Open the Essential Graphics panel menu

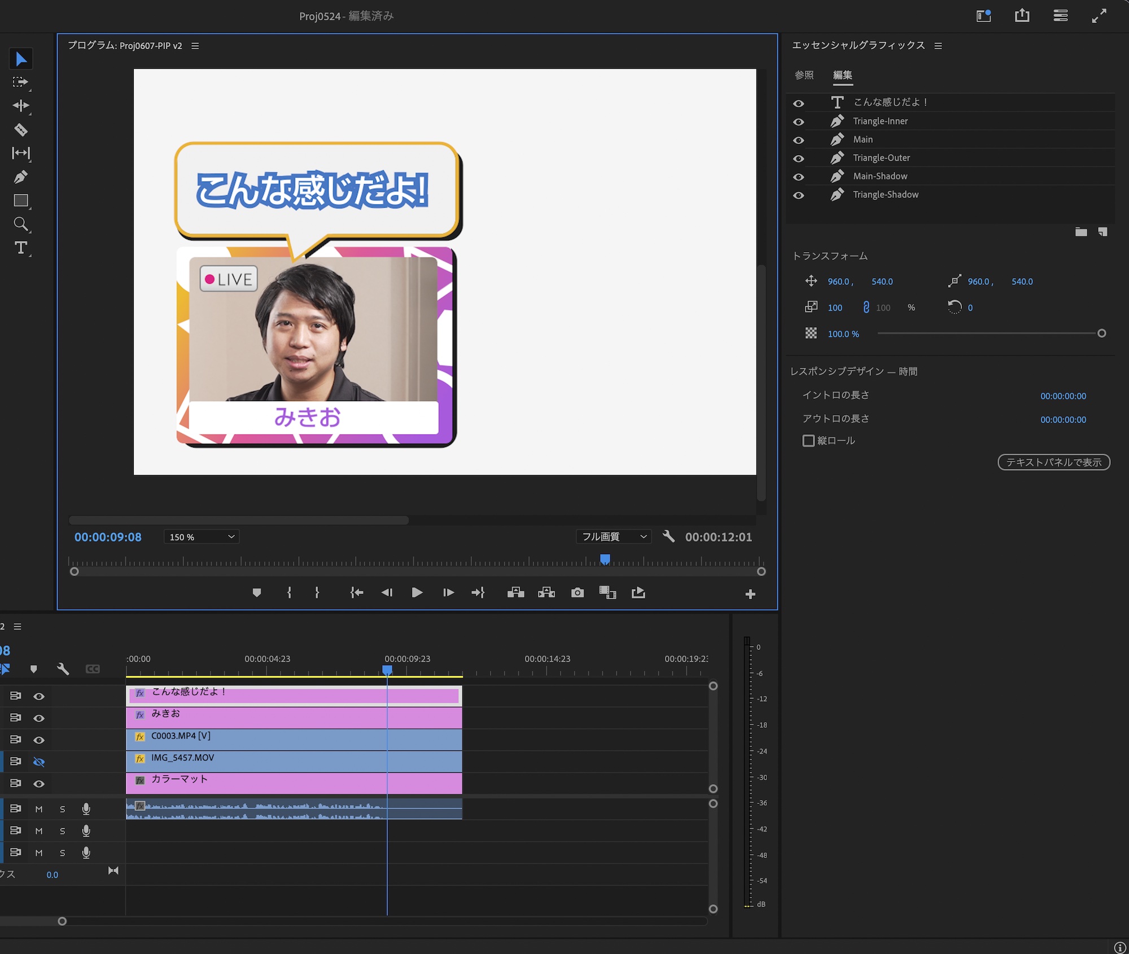[x=938, y=46]
